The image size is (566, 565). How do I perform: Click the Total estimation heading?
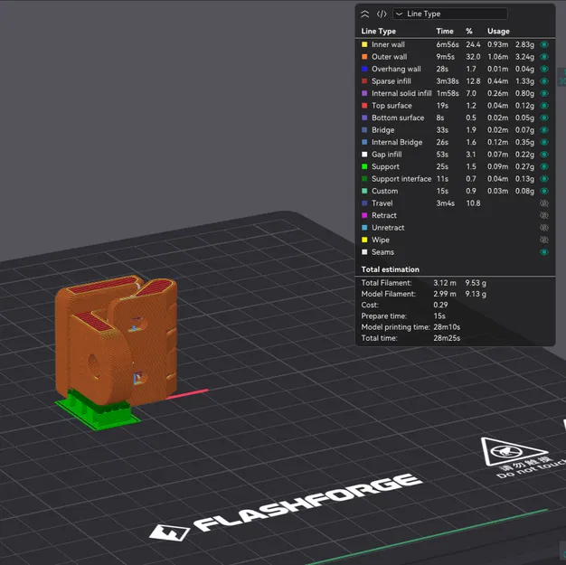coord(391,269)
